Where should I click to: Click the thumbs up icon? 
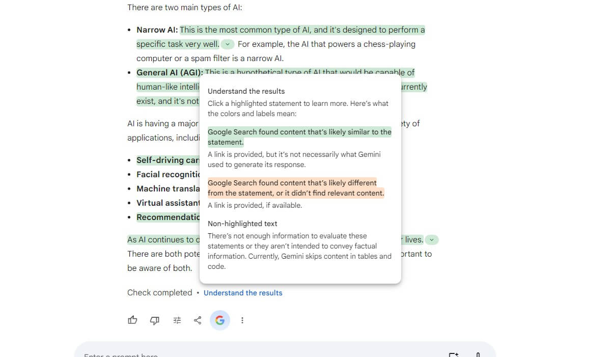click(x=132, y=320)
